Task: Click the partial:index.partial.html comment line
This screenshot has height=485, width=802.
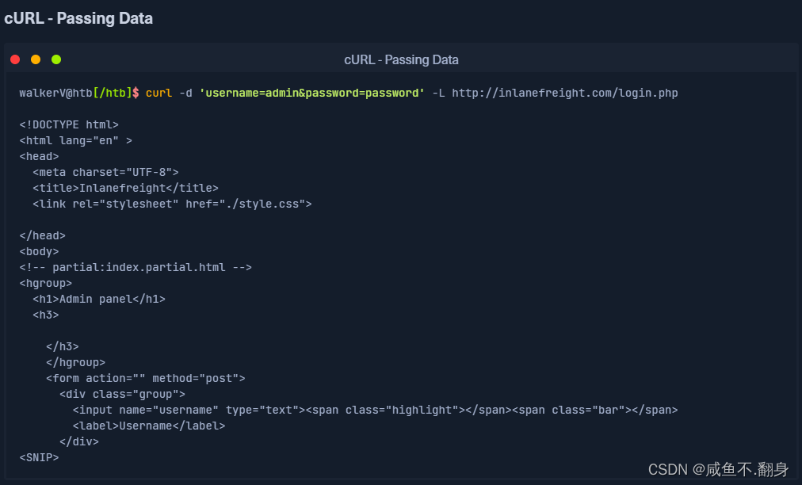Action: (x=136, y=267)
